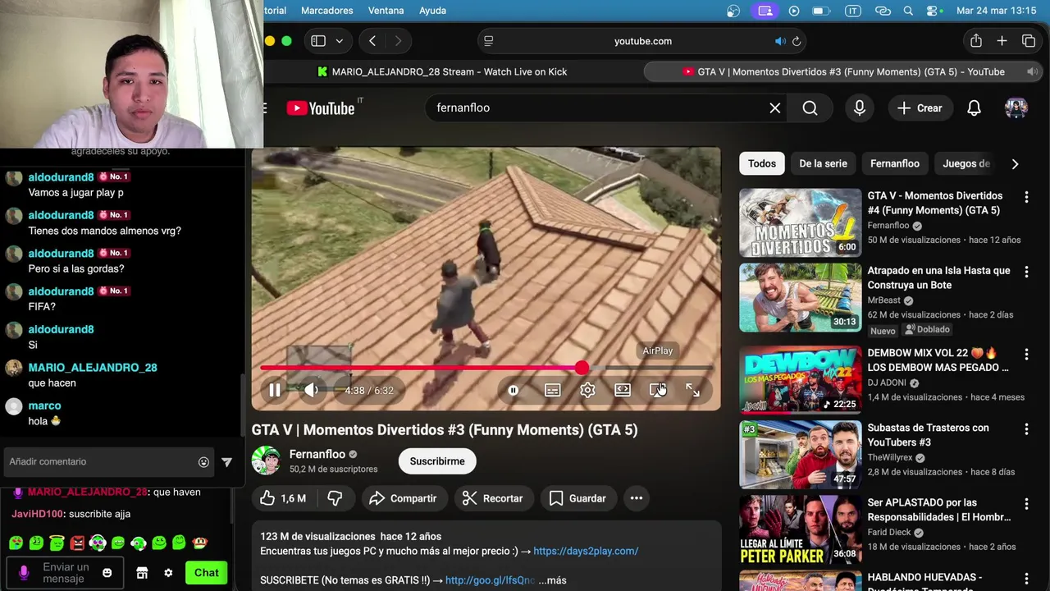Save the video with Guardar

click(577, 498)
